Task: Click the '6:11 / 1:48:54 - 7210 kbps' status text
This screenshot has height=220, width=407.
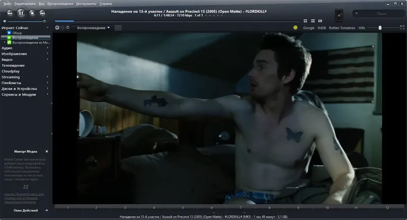Action: 173,15
